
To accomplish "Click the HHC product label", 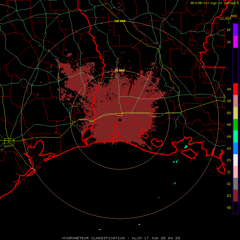I will pyautogui.click(x=234, y=16).
